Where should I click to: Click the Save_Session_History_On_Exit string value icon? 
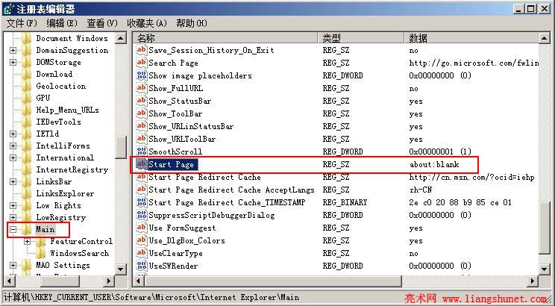(x=142, y=50)
